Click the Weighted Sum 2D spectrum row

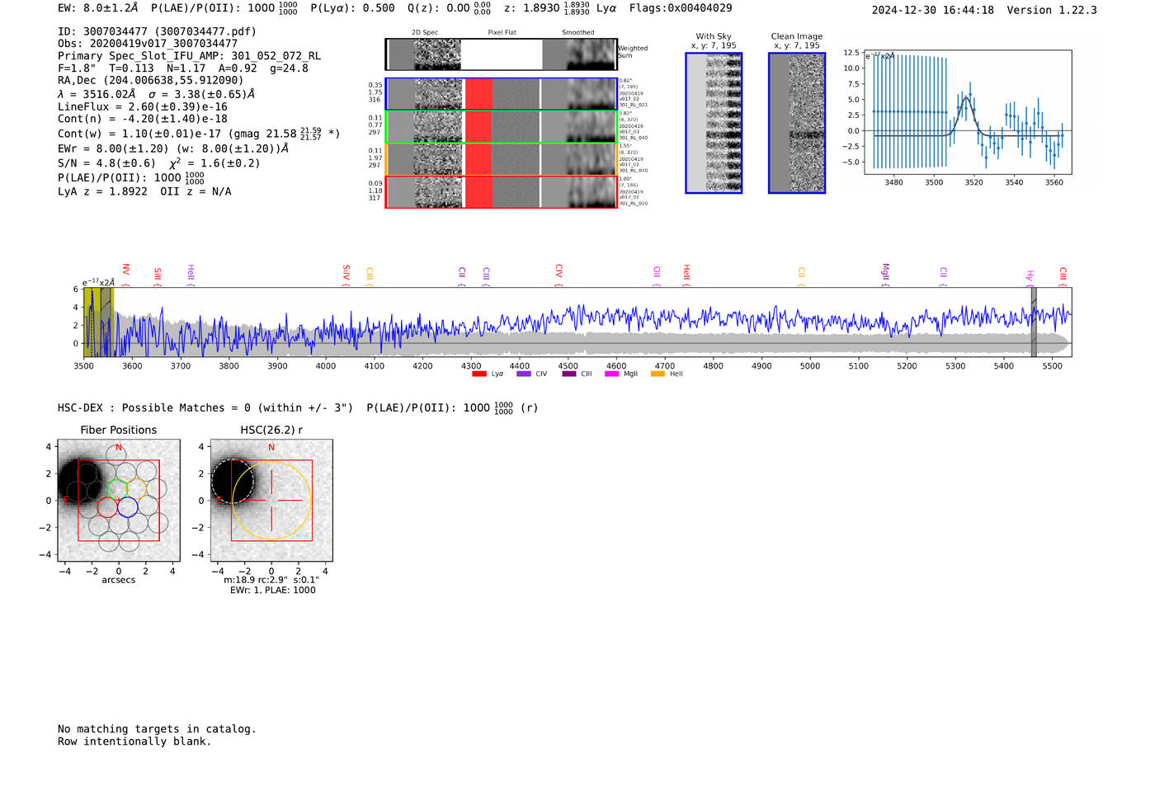(501, 54)
